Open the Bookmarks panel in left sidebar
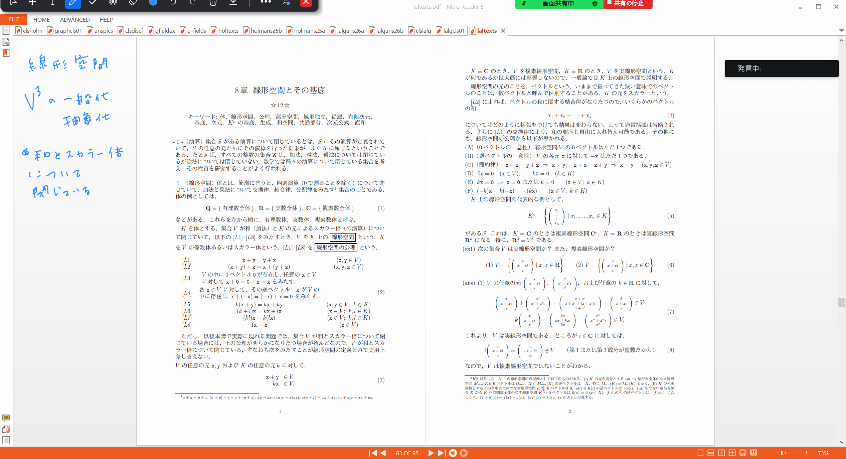Screen dimensions: 846x459 (x=6, y=53)
